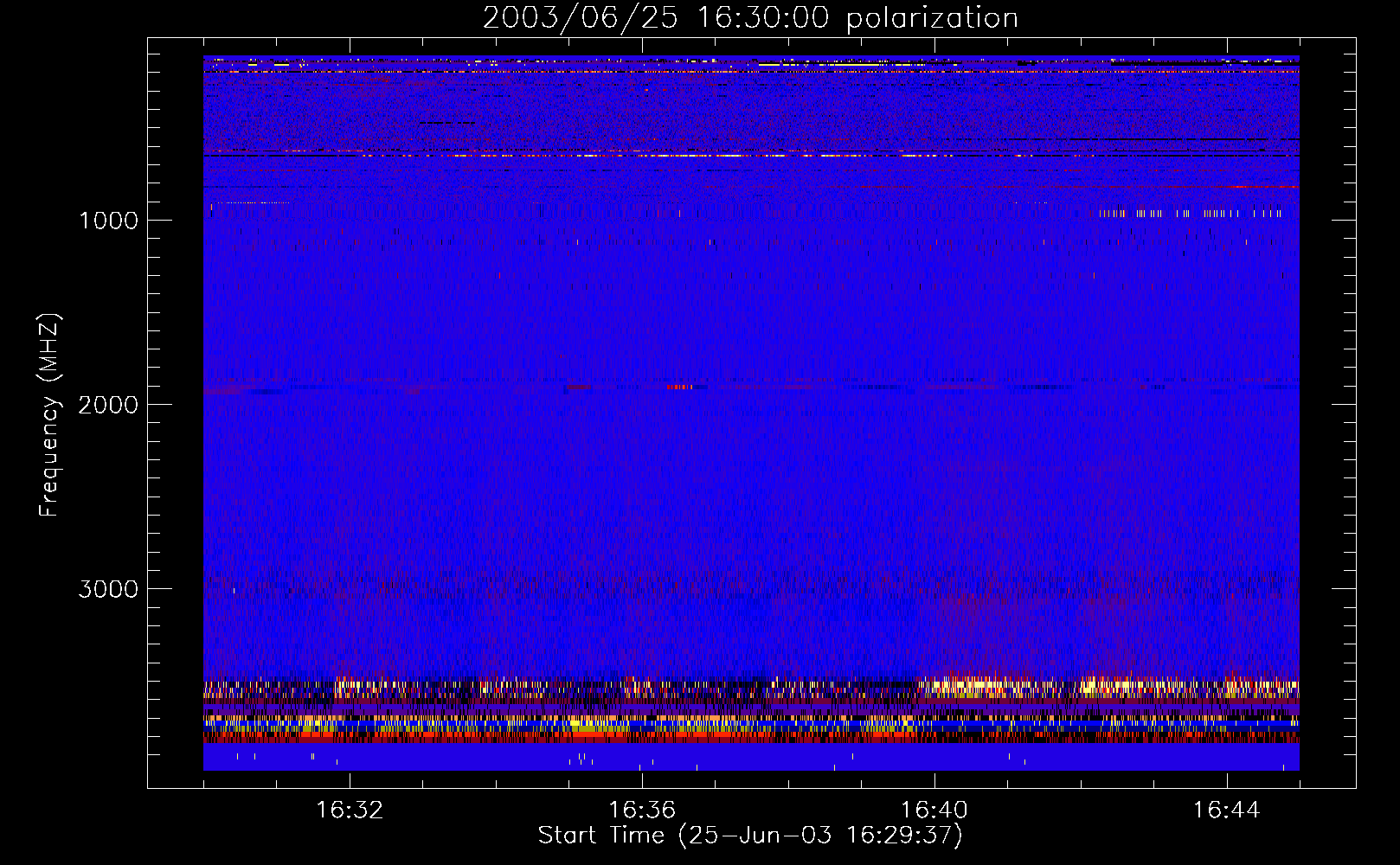Click the 2000 frequency tick label
1400x865 pixels.
coord(109,405)
